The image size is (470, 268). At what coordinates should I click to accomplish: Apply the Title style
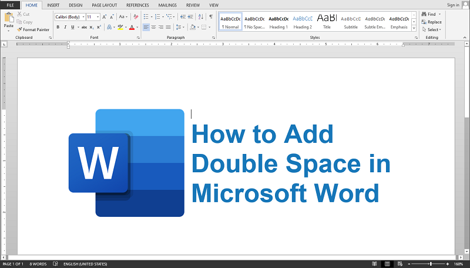click(x=327, y=22)
